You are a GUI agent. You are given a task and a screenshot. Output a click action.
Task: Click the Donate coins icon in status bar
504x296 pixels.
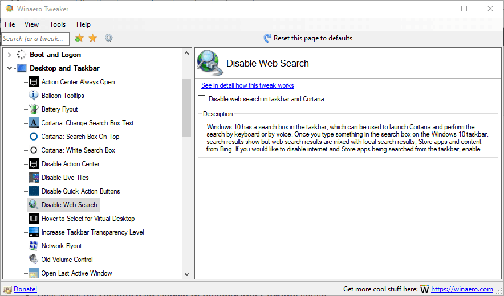click(7, 289)
